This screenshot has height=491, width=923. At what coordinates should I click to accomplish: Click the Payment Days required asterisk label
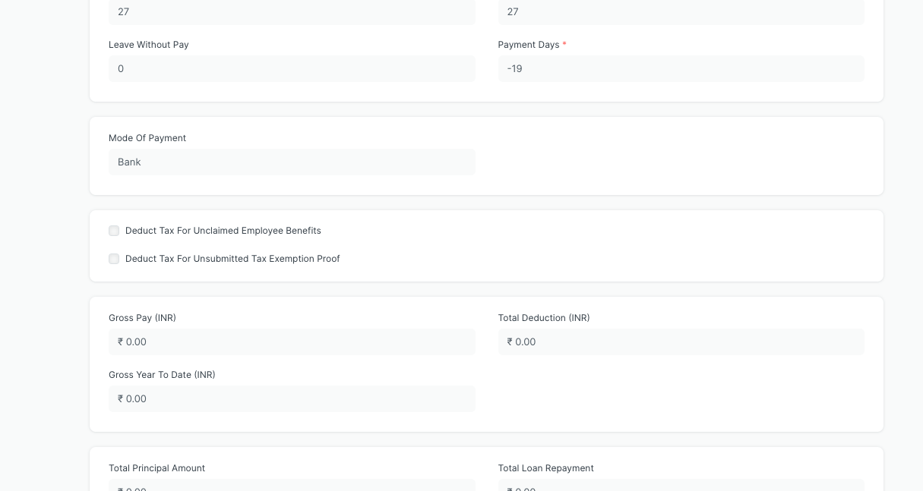(x=564, y=45)
